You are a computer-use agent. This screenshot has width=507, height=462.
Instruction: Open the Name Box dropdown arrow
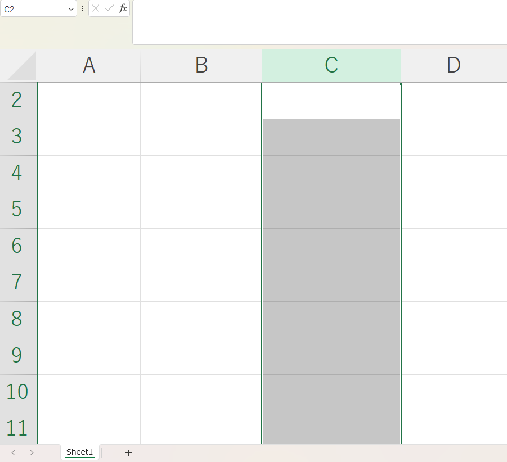(71, 9)
